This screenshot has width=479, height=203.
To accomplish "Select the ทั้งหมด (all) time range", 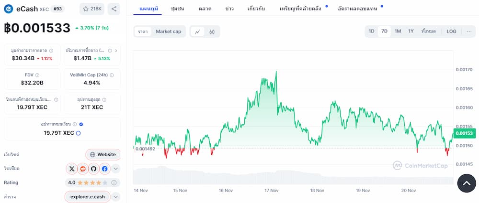I will pyautogui.click(x=428, y=32).
